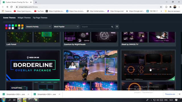Pick the orange color filter swatch
This screenshot has width=182, height=102.
pos(22,25)
